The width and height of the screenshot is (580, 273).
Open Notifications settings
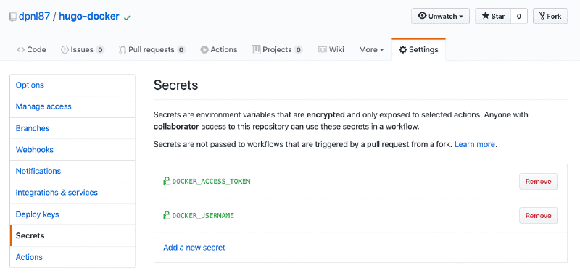coord(72,171)
